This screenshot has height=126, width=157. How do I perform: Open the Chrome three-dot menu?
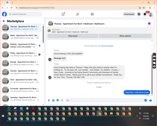[x=154, y=8]
